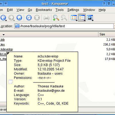Switch to Image/Photo View mode

click(90, 18)
